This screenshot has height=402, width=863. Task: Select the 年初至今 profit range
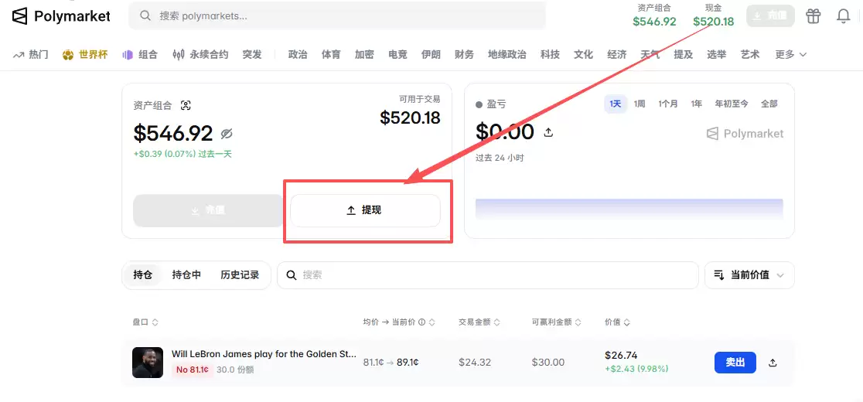click(732, 104)
